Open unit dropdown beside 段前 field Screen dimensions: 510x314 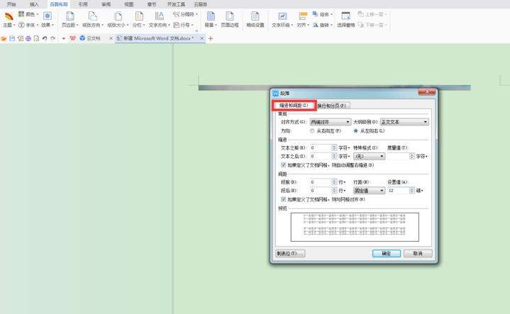coord(342,182)
